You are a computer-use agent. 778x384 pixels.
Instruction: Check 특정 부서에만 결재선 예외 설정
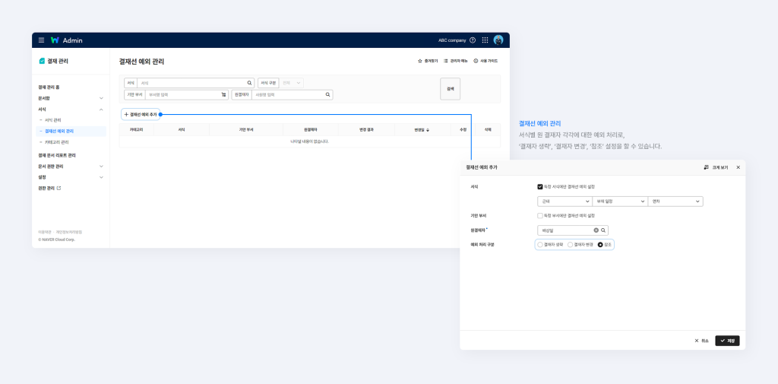pos(539,215)
